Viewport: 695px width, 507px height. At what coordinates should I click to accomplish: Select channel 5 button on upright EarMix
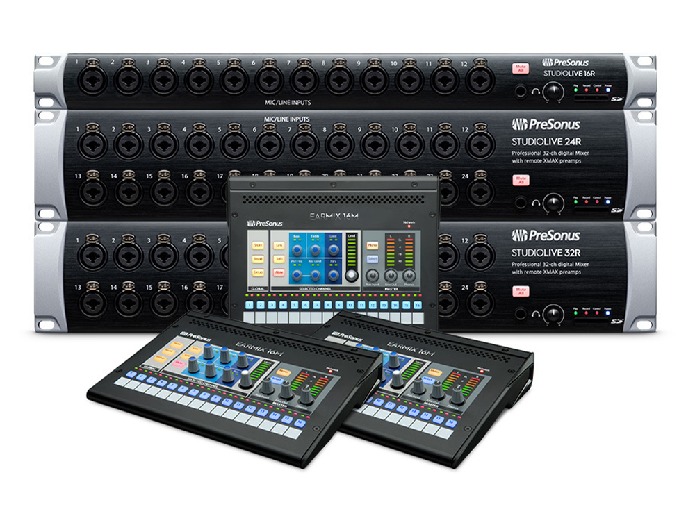tap(294, 305)
